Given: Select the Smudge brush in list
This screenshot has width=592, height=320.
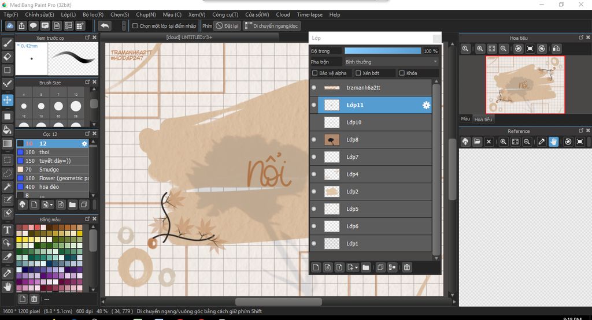Looking at the screenshot, I should (53, 169).
